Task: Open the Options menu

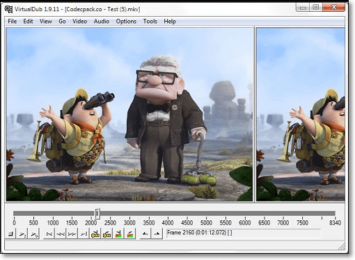Action: (x=126, y=22)
